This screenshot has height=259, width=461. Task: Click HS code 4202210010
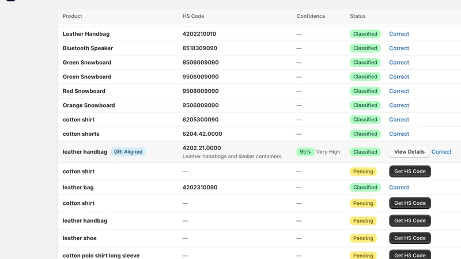[x=199, y=34]
